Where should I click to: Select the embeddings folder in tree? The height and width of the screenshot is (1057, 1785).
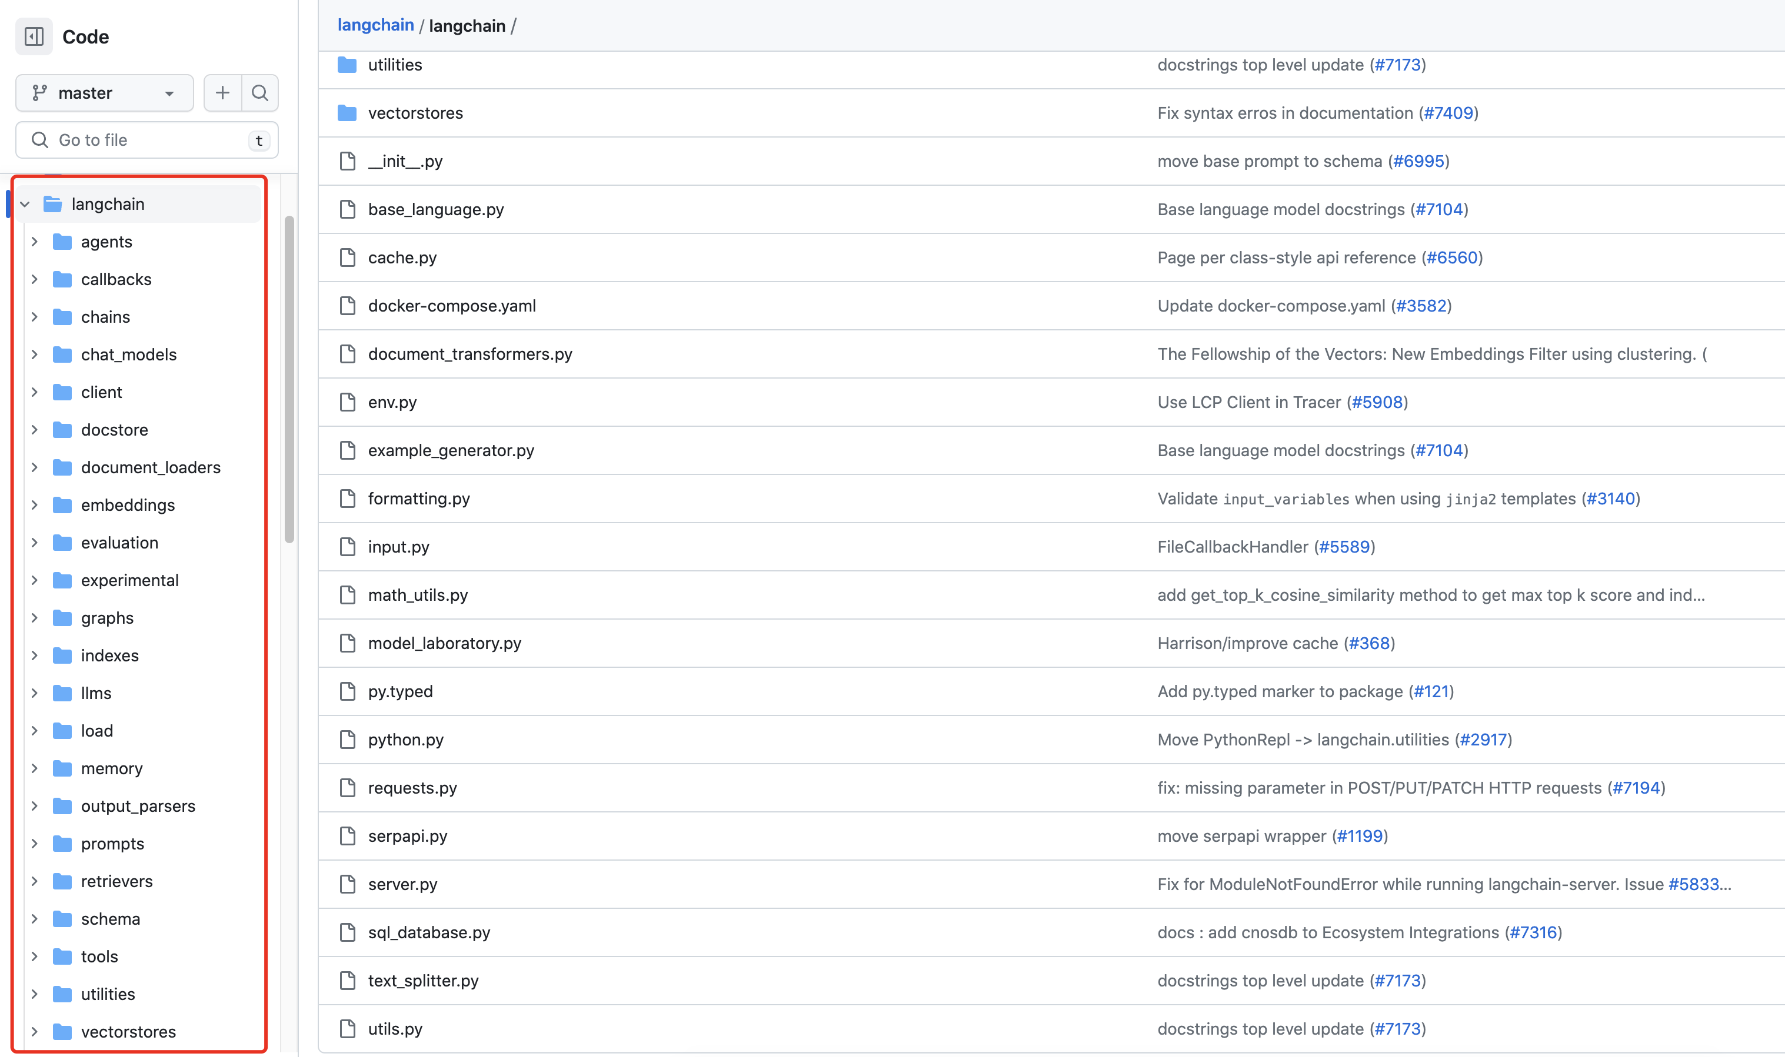128,505
